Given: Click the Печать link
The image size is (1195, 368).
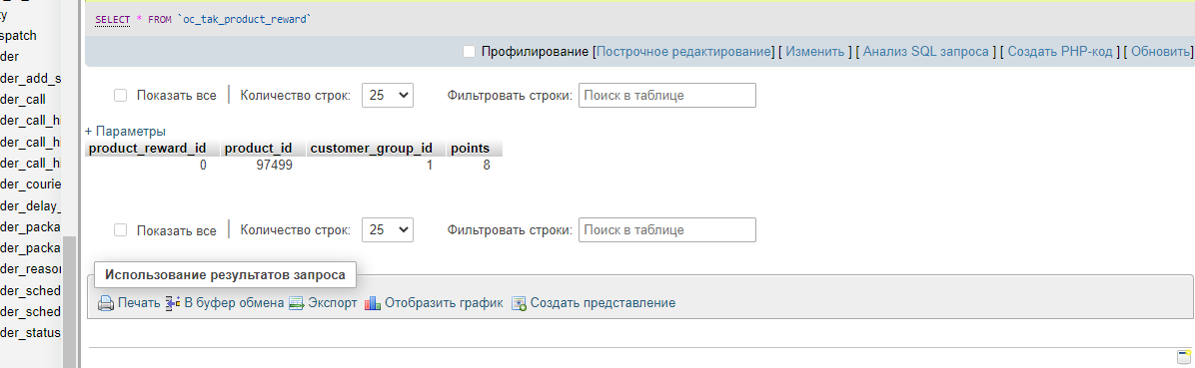Looking at the screenshot, I should tap(139, 303).
